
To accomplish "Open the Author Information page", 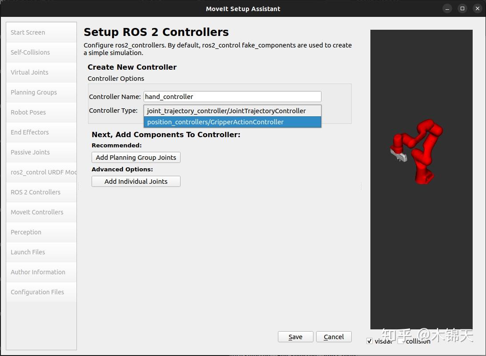I will click(38, 272).
